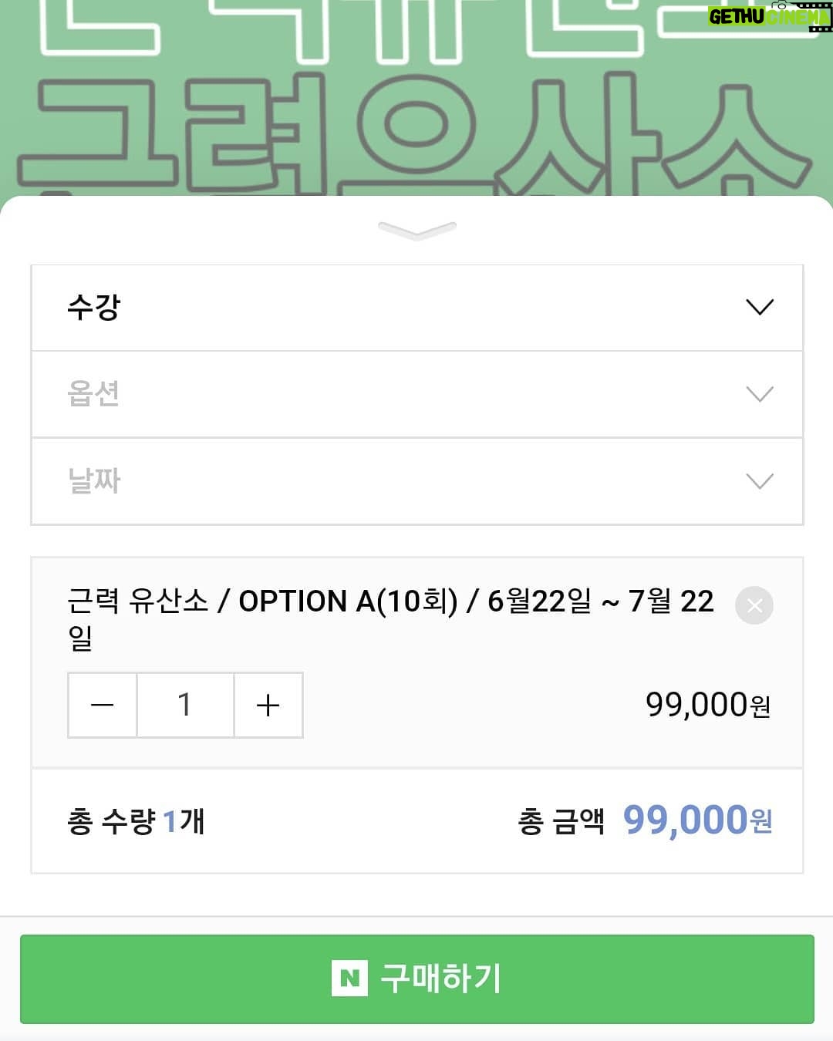Tap the 구매하기 purchase button

pyautogui.click(x=417, y=979)
